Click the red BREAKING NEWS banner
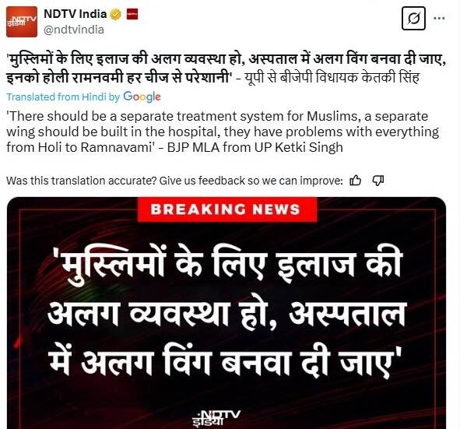Screen dimensions: 460x429 pos(227,209)
